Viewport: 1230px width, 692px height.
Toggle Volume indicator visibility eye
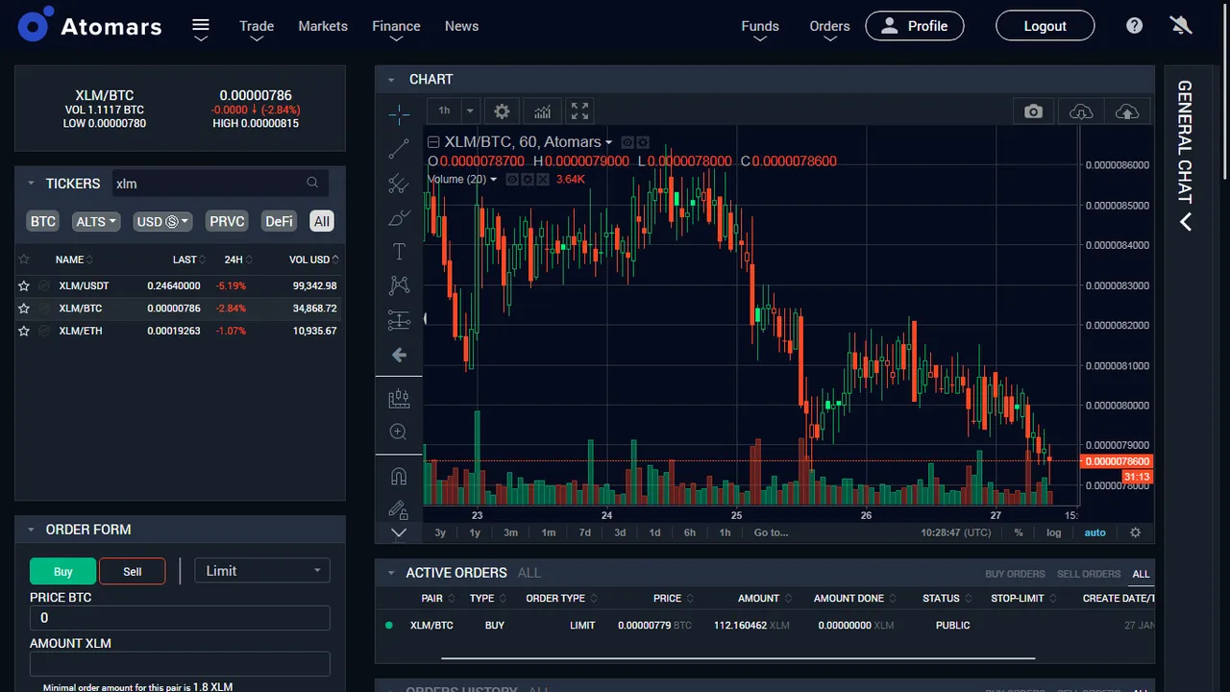pyautogui.click(x=512, y=180)
